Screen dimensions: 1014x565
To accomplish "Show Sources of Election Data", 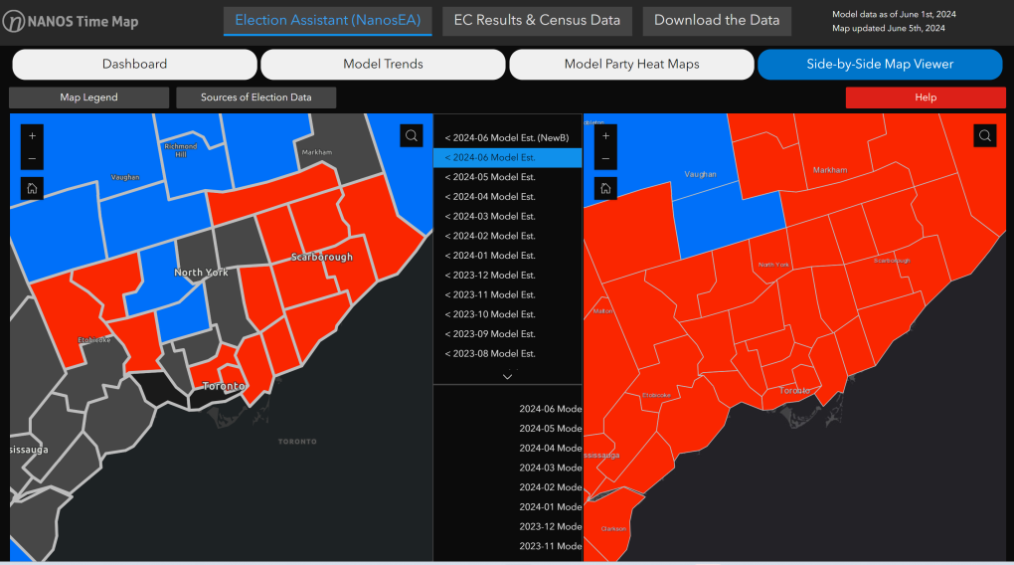I will [256, 97].
